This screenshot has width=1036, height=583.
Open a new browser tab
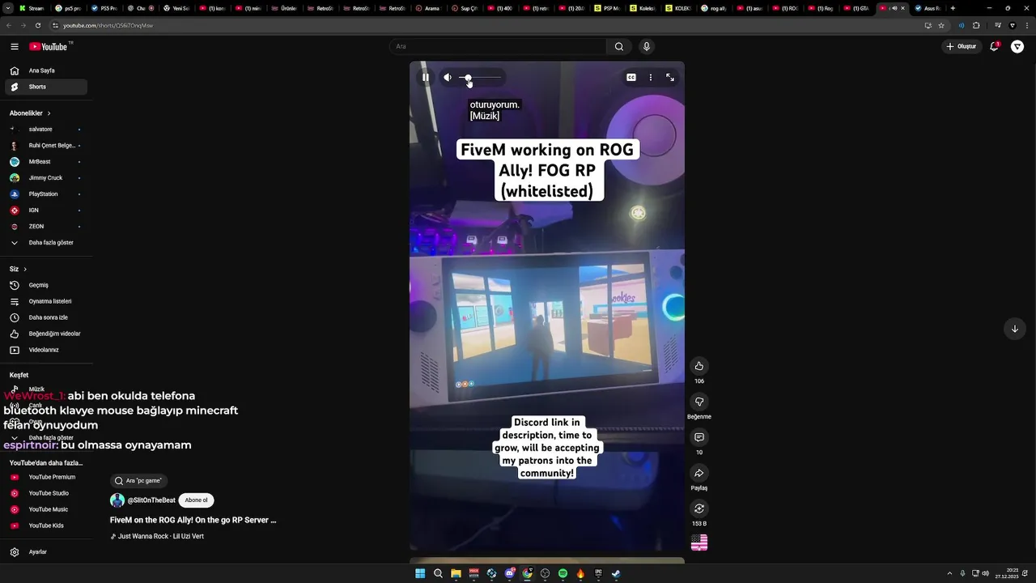[x=953, y=8]
